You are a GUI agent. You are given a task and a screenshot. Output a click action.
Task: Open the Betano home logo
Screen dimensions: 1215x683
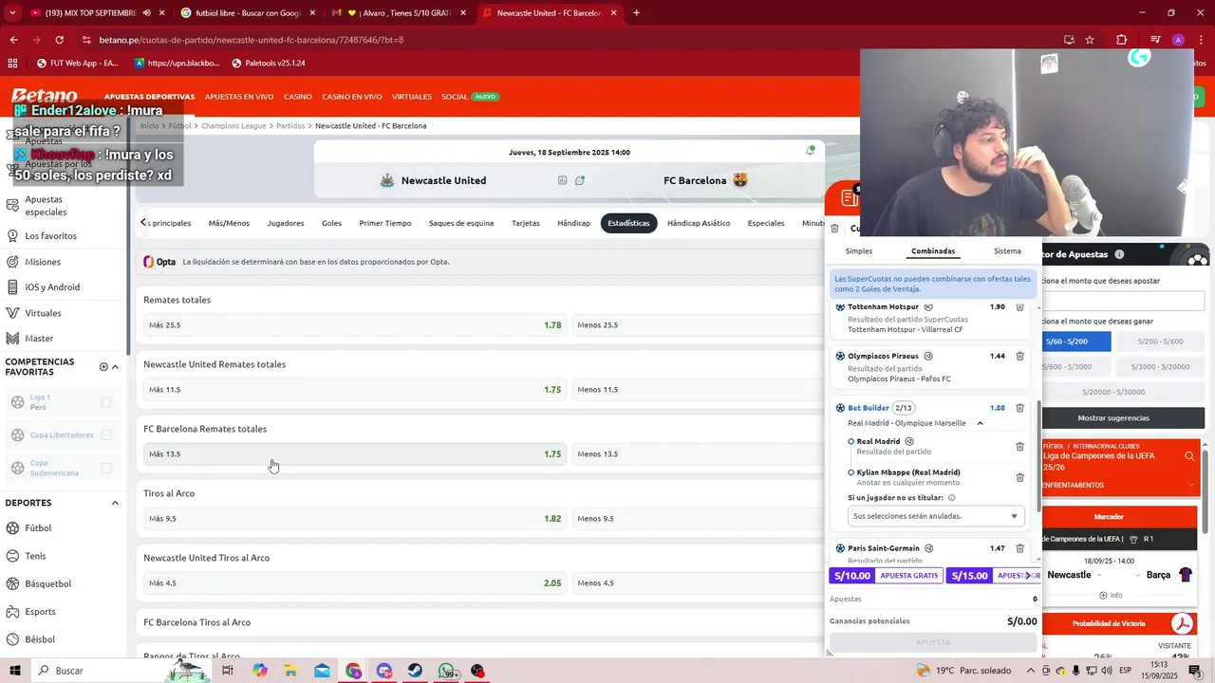(45, 96)
